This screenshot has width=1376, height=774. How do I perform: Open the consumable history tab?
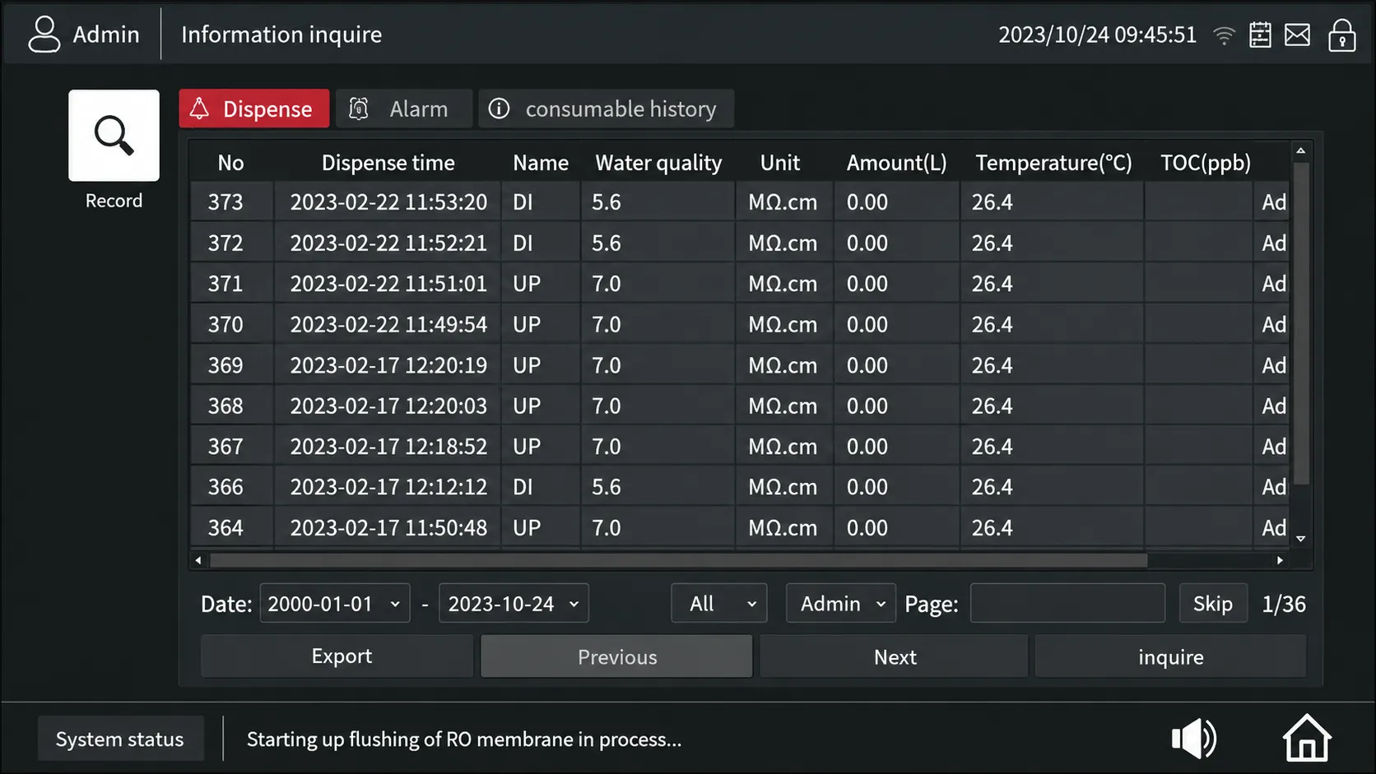point(606,109)
